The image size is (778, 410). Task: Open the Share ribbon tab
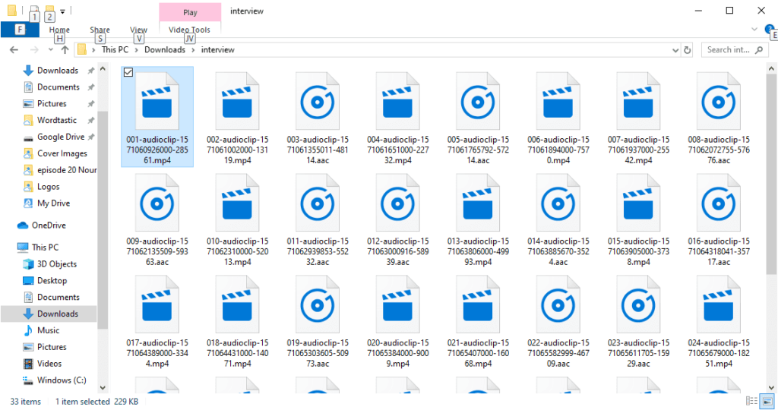pyautogui.click(x=100, y=30)
